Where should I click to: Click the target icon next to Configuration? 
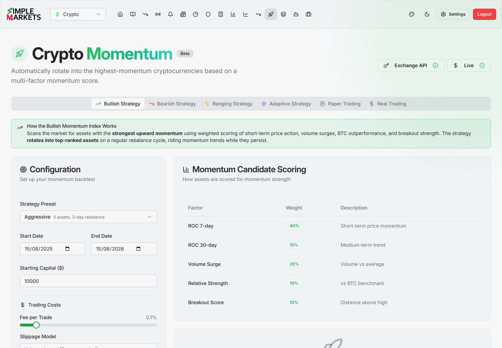tap(23, 169)
